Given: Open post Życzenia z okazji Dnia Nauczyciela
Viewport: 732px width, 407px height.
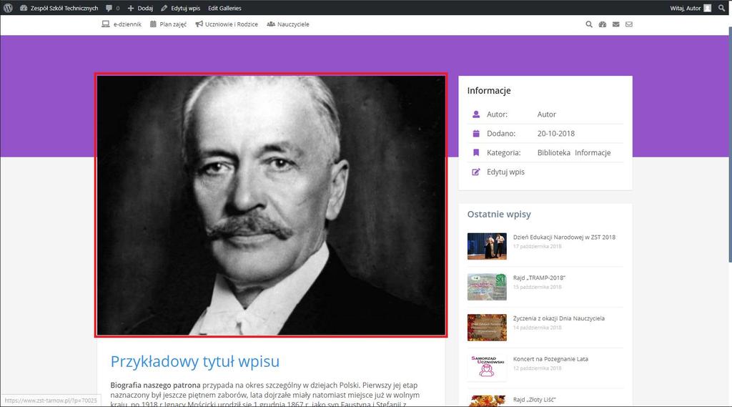Looking at the screenshot, I should pos(558,319).
